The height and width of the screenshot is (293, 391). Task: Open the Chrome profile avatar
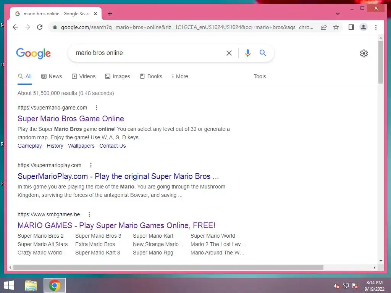point(364,27)
